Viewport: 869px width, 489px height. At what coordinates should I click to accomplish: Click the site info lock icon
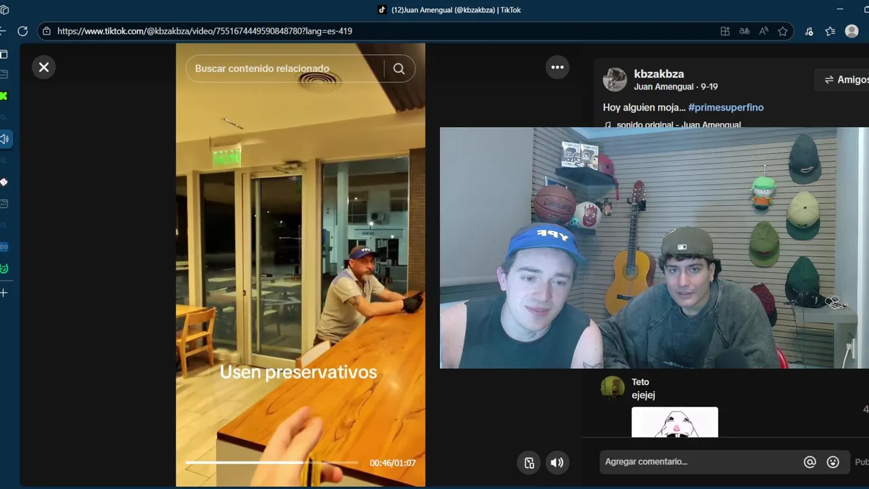point(46,31)
